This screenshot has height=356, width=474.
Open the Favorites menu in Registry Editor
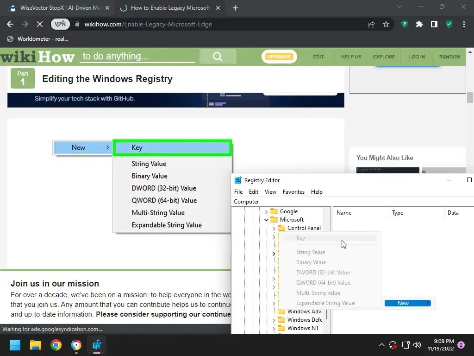pos(293,192)
